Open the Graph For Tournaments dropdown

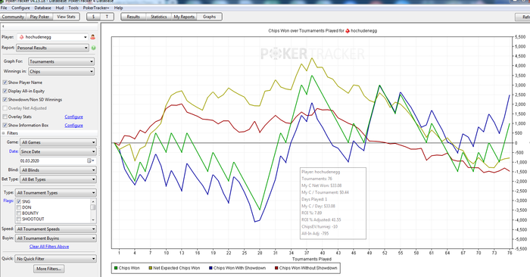[61, 62]
